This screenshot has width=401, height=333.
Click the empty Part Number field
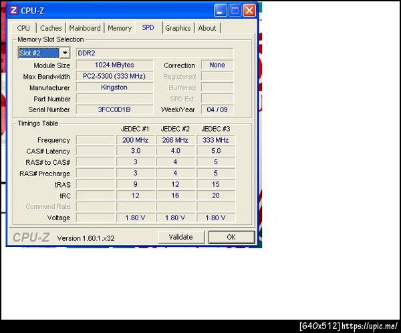pyautogui.click(x=114, y=99)
